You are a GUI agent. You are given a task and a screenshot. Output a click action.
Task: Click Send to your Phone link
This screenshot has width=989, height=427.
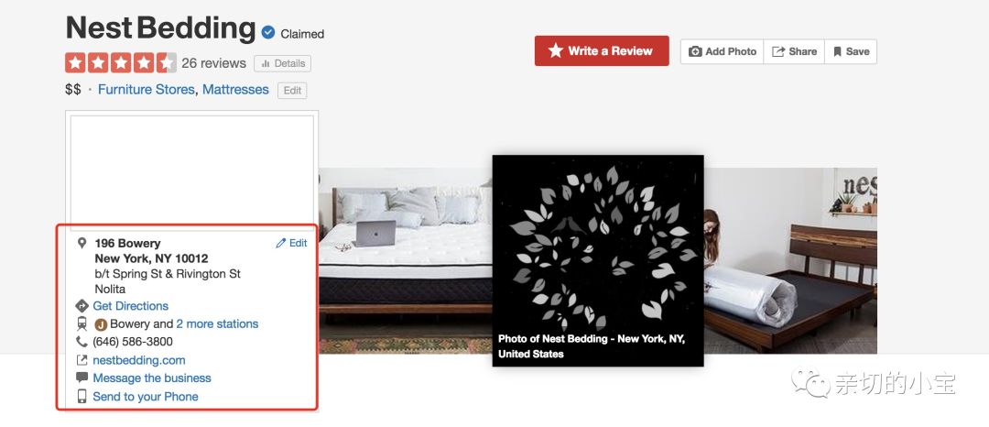pos(146,396)
